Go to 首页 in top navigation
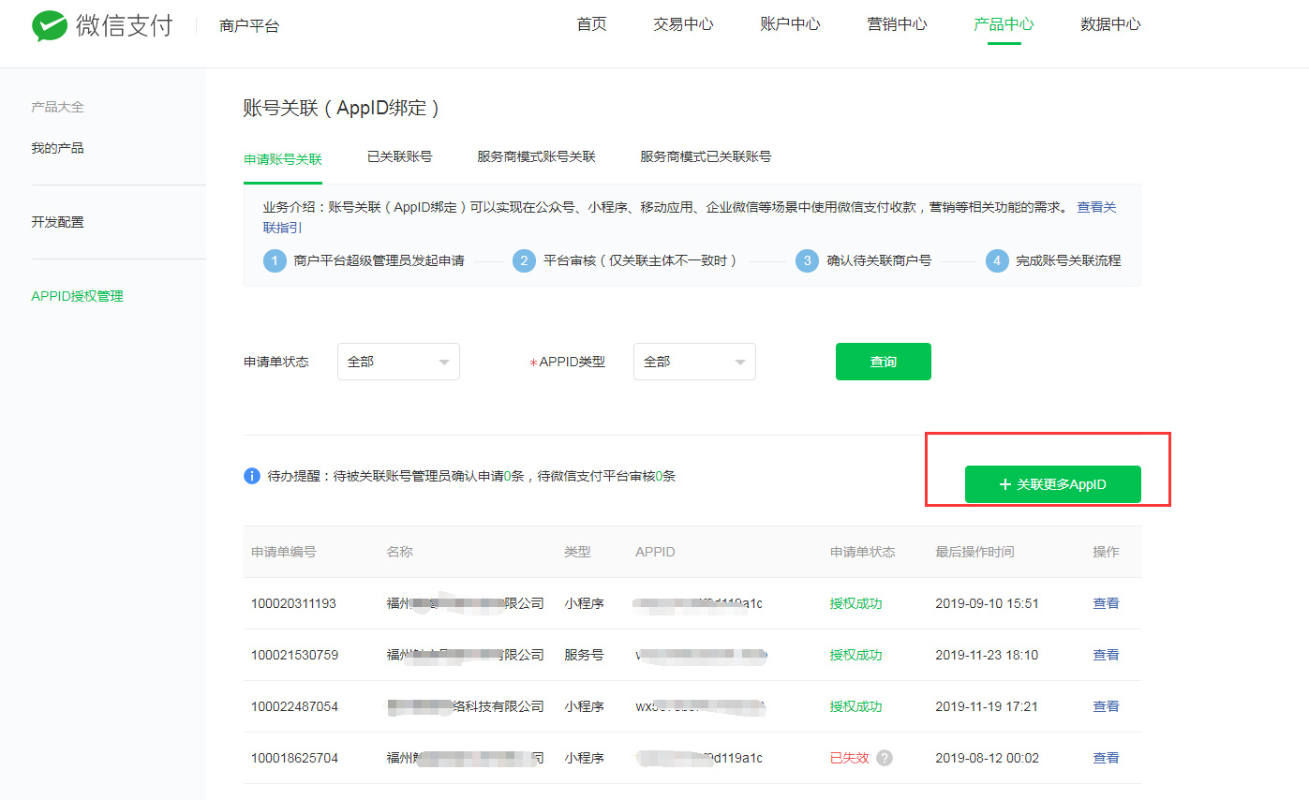The width and height of the screenshot is (1309, 800). coord(591,24)
